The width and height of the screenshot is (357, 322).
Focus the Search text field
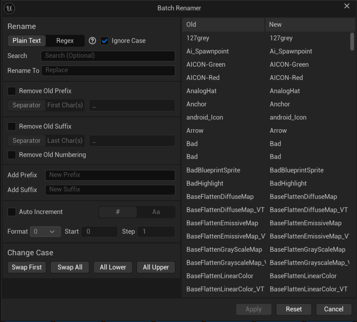point(108,56)
